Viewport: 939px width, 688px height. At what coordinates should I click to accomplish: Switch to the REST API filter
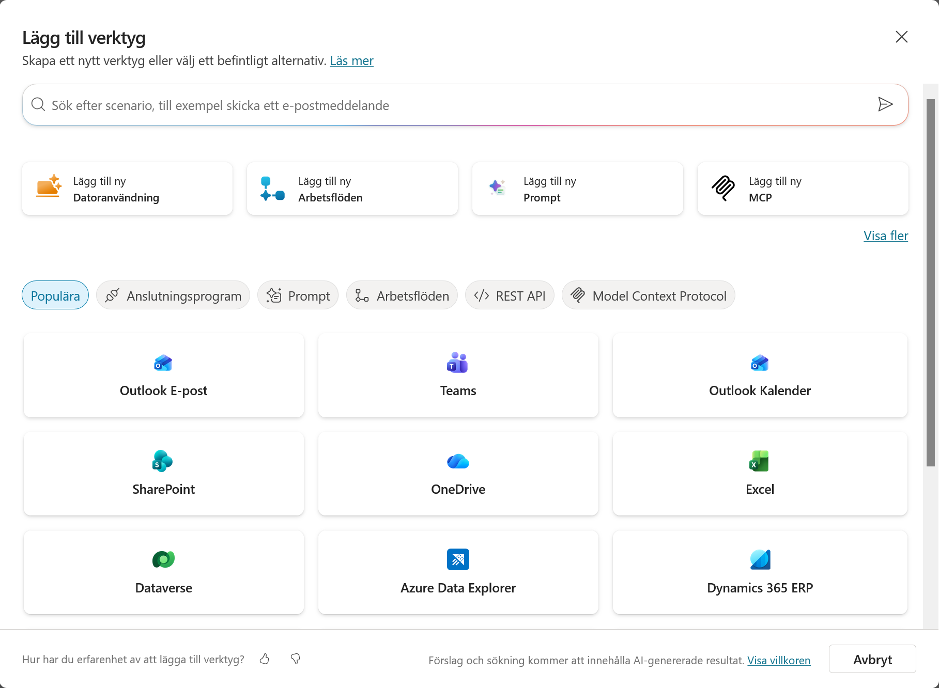click(510, 295)
